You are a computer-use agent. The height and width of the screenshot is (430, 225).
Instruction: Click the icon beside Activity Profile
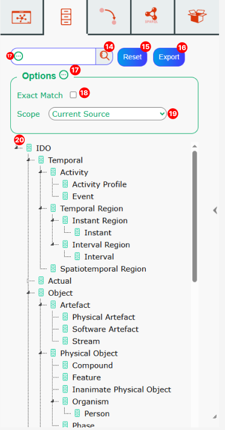point(65,184)
